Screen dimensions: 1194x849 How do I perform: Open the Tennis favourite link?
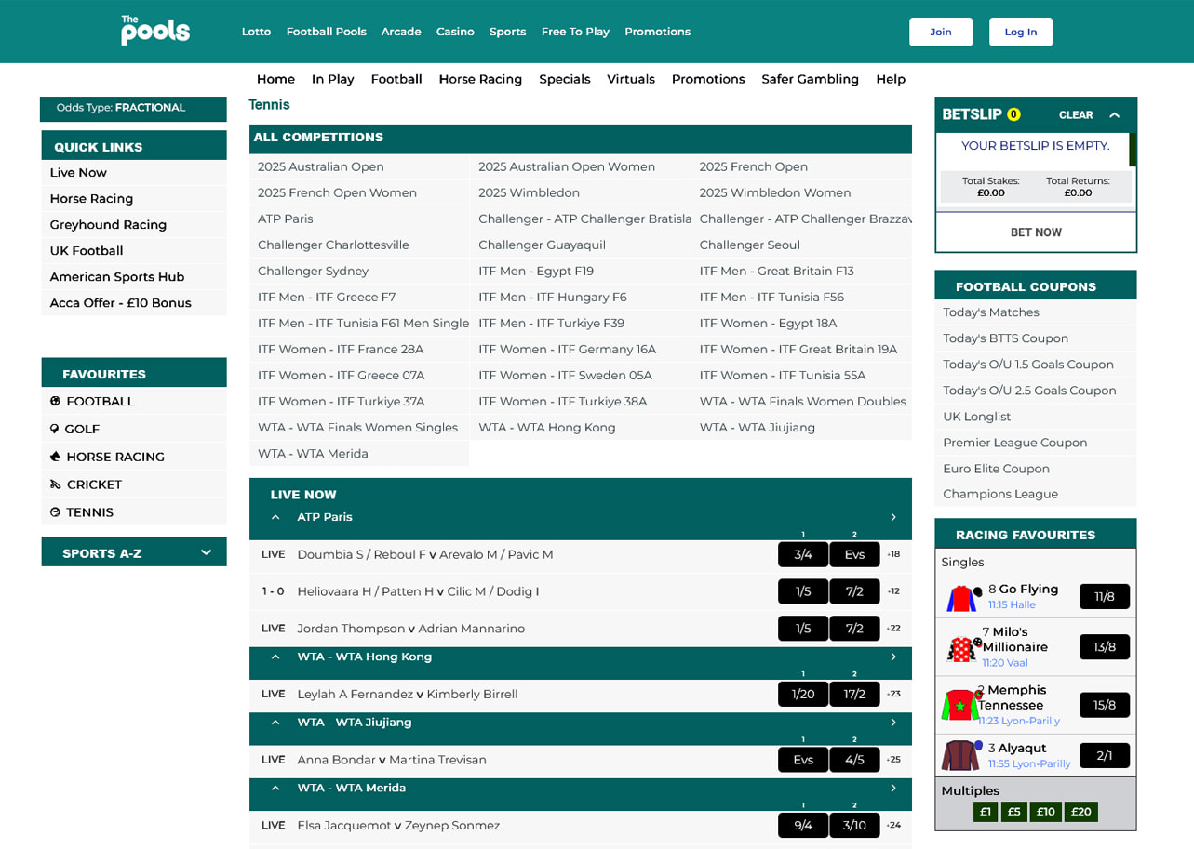click(x=81, y=512)
